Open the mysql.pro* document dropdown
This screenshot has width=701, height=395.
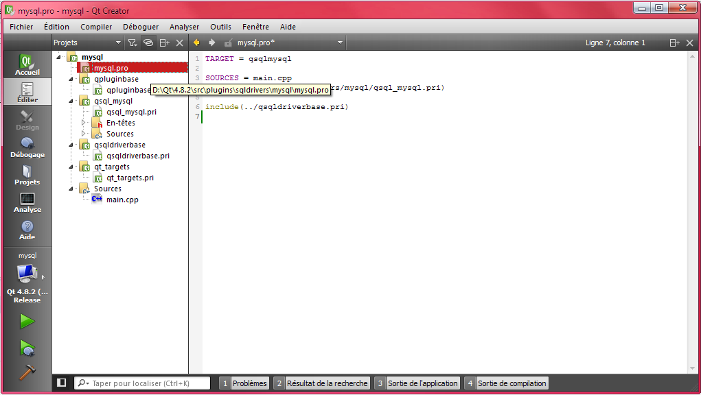pyautogui.click(x=290, y=43)
